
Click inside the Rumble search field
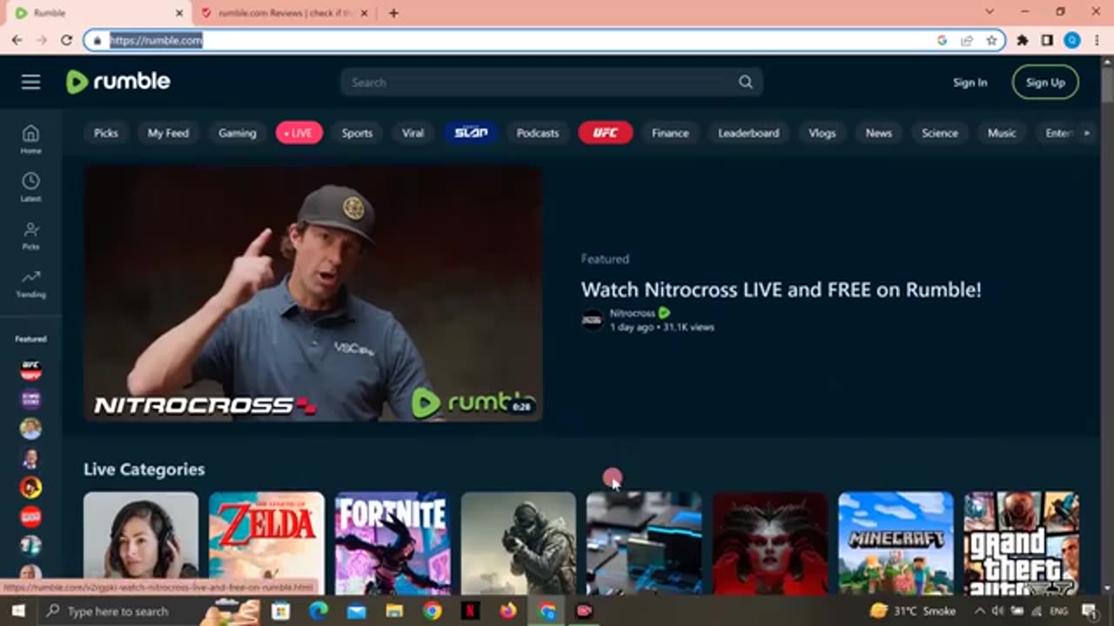tap(540, 82)
